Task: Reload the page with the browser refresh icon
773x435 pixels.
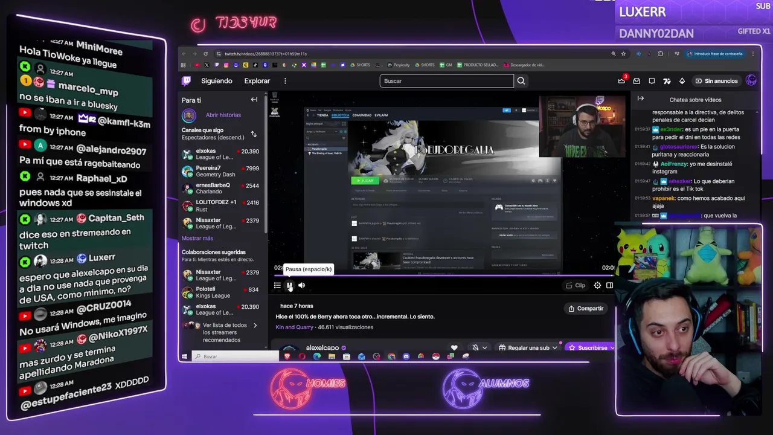Action: click(205, 54)
